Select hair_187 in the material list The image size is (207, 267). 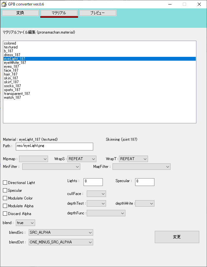[x=11, y=74]
